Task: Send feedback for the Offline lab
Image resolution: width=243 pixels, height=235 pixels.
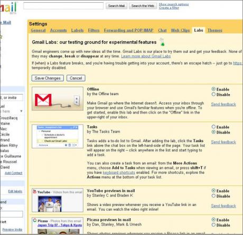Action: (223, 104)
